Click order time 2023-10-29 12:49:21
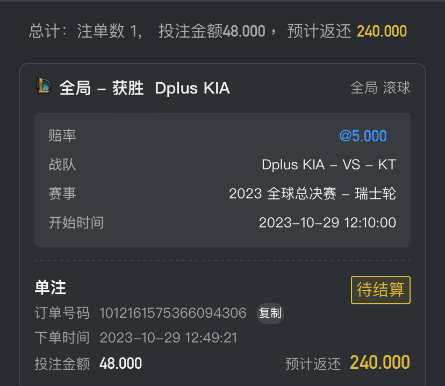Image resolution: width=445 pixels, height=386 pixels. tap(168, 338)
